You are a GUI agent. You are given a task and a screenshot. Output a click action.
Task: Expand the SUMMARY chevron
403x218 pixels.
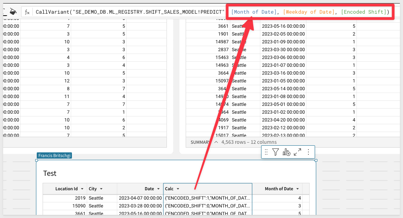click(x=216, y=142)
